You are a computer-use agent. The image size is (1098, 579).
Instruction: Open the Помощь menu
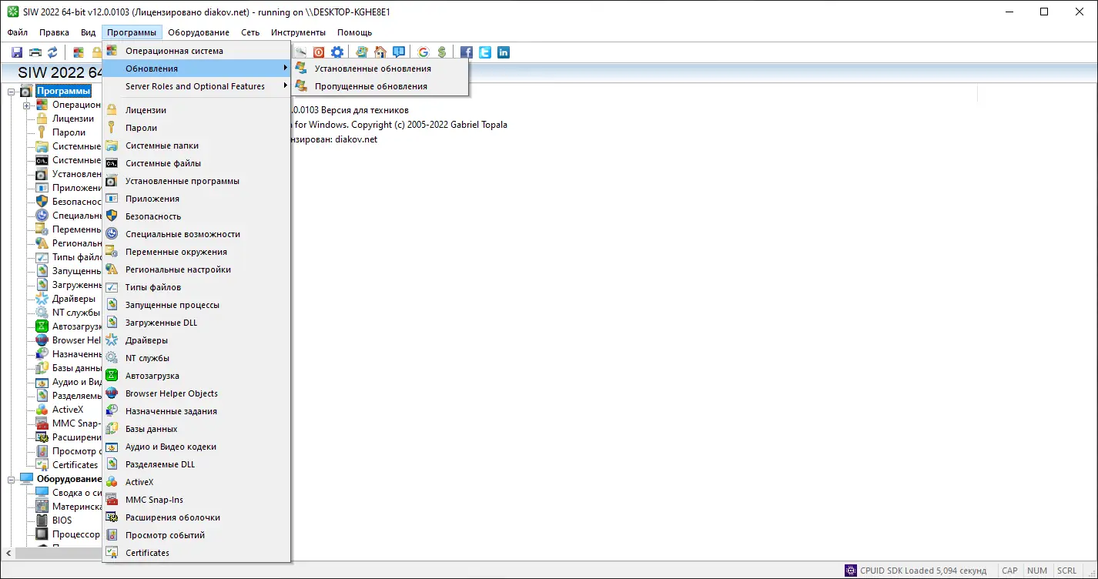click(354, 32)
